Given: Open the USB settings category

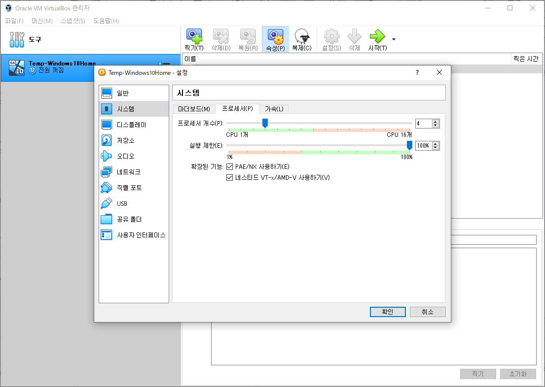Looking at the screenshot, I should (134, 203).
